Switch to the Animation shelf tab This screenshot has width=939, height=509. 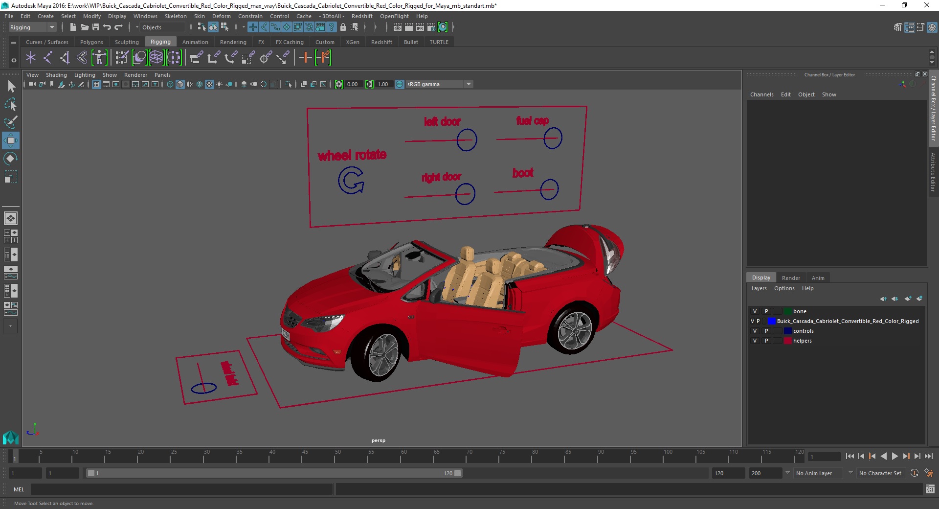[x=195, y=42]
